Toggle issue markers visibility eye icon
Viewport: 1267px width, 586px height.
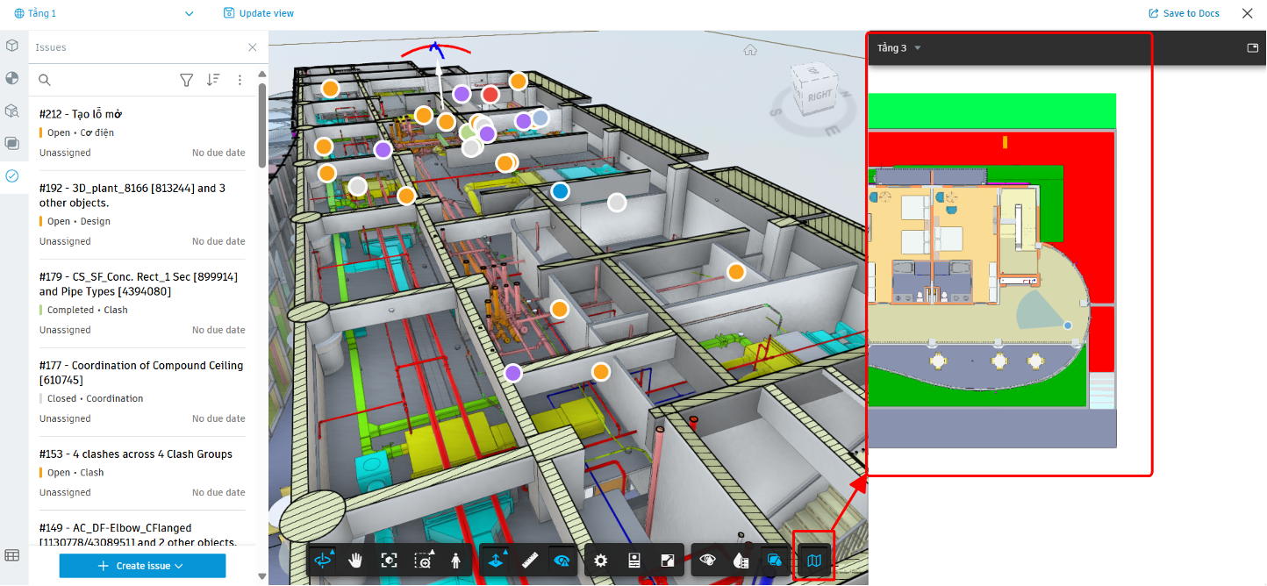[x=562, y=561]
